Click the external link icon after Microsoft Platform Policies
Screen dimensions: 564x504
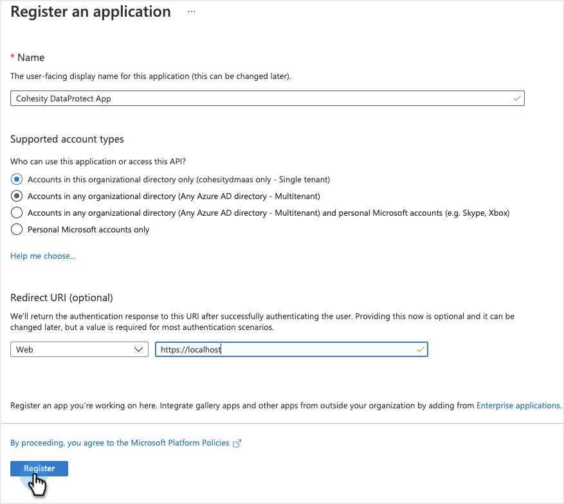(237, 444)
